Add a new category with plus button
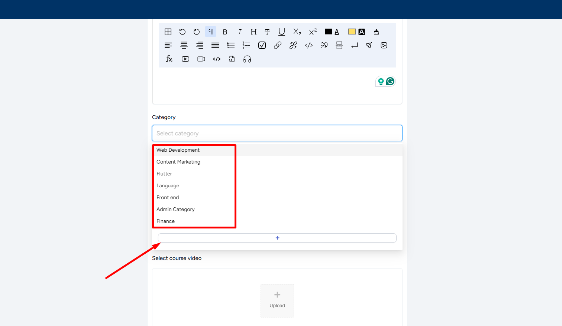The image size is (562, 326). [x=277, y=238]
